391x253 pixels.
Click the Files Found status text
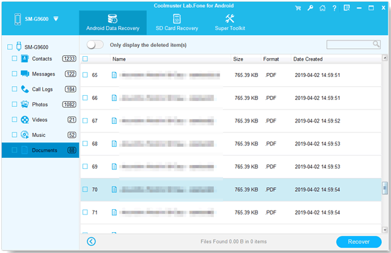pyautogui.click(x=234, y=241)
